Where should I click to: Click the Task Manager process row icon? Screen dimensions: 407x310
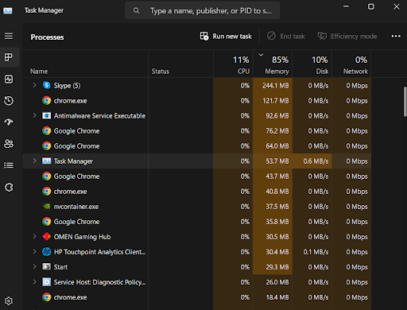(47, 161)
